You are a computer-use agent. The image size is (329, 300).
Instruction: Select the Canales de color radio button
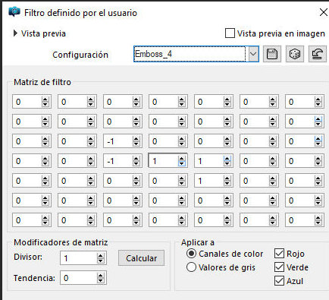[191, 254]
